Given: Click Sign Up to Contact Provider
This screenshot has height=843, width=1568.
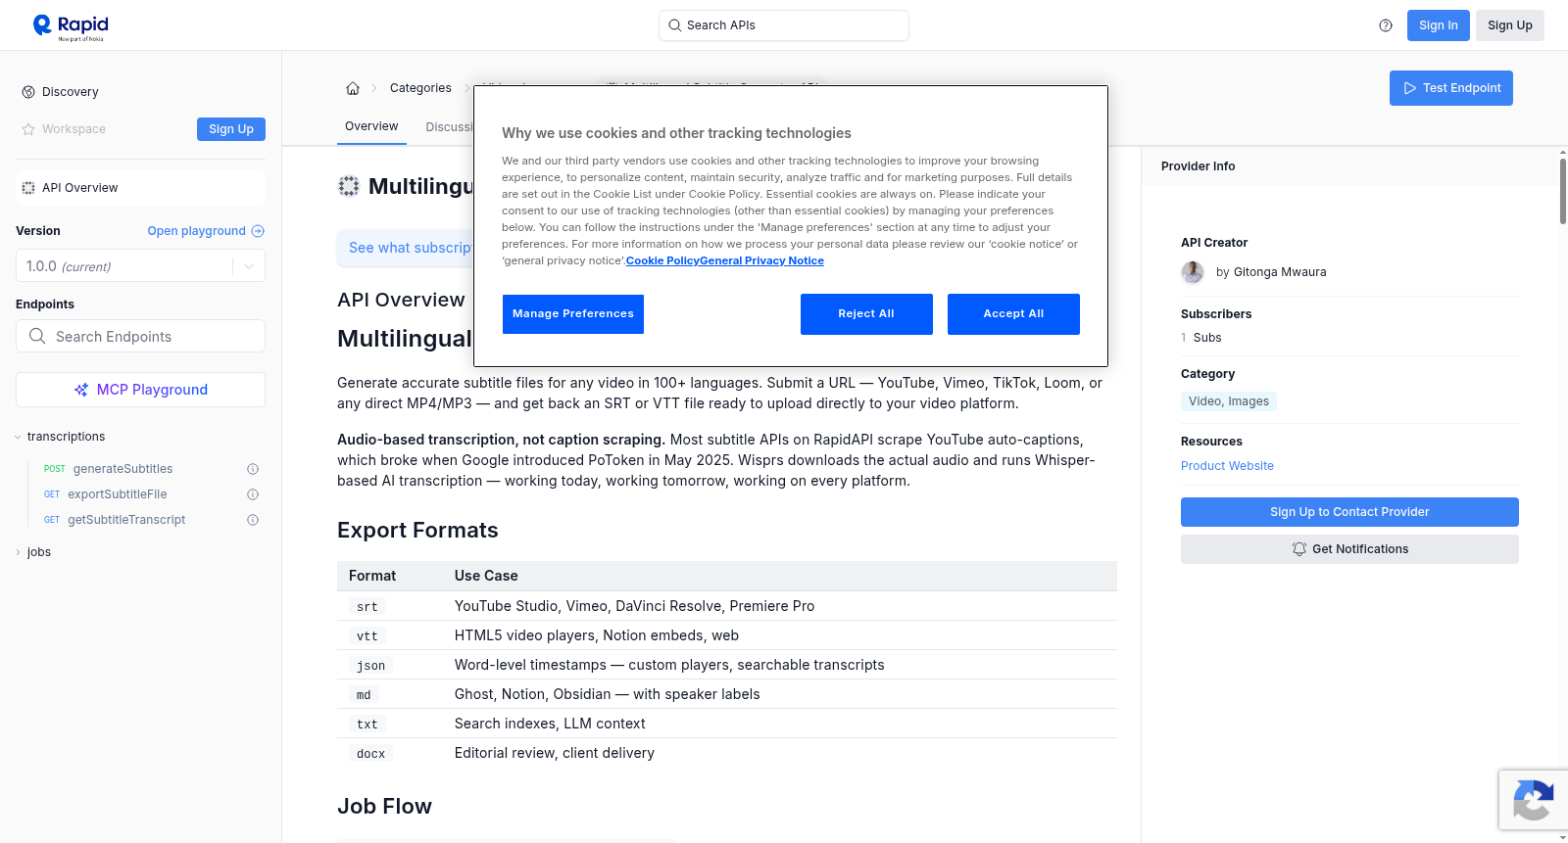Looking at the screenshot, I should coord(1349,512).
